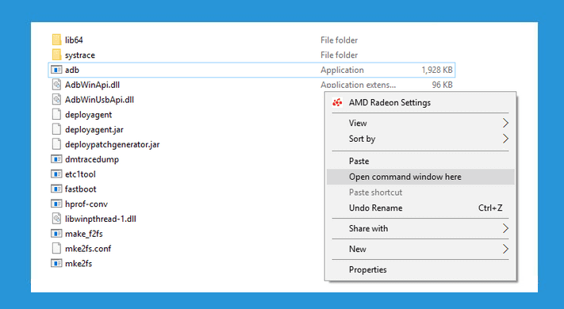This screenshot has height=309, width=564.
Task: Click the hprof-conv application icon
Action: coord(56,204)
